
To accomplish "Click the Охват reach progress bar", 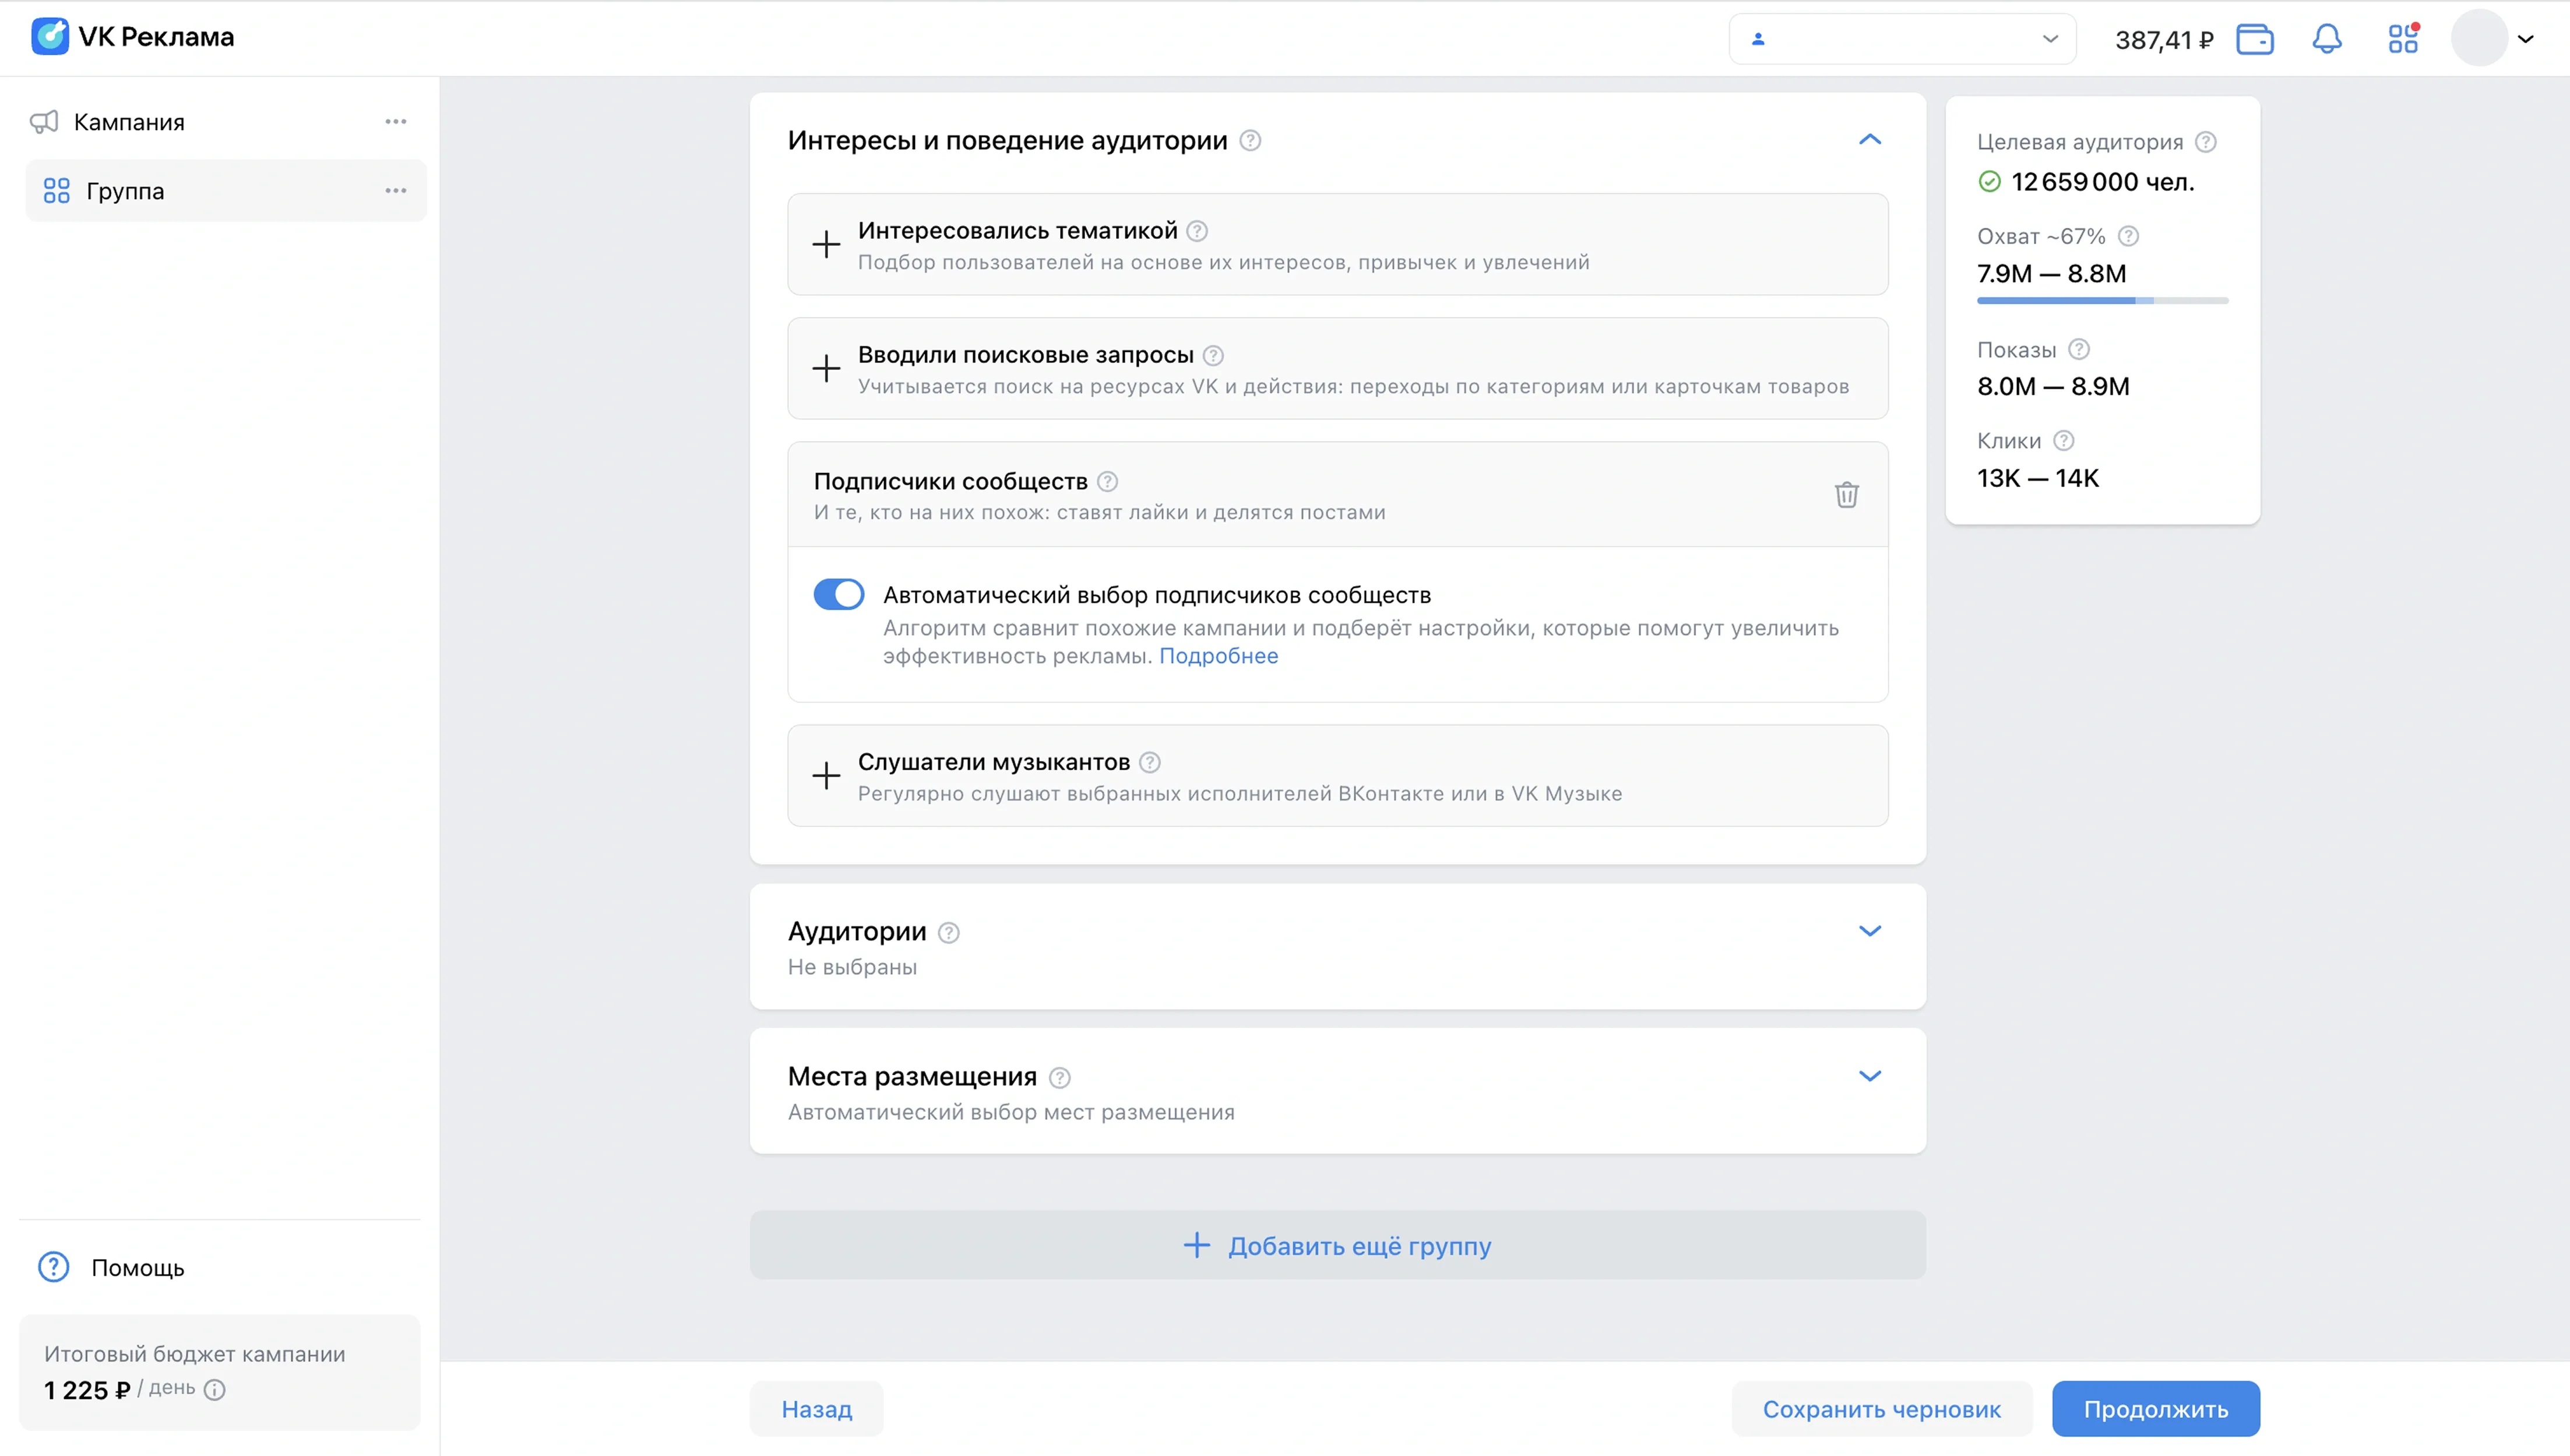I will point(2102,300).
